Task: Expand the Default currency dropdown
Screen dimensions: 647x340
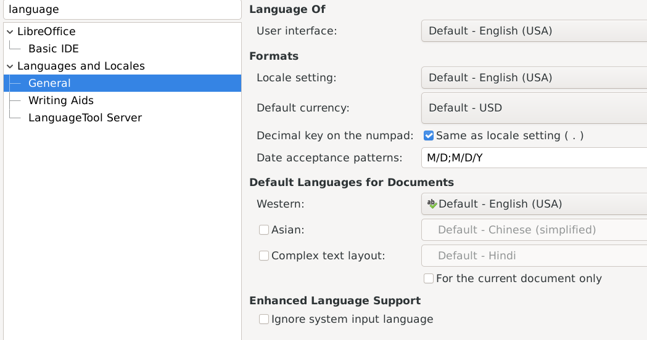Action: point(534,108)
